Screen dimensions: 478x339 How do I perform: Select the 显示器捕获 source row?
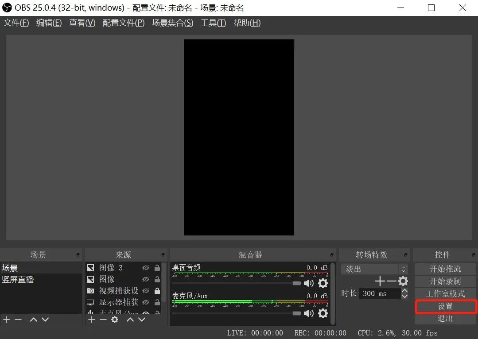tap(124, 302)
